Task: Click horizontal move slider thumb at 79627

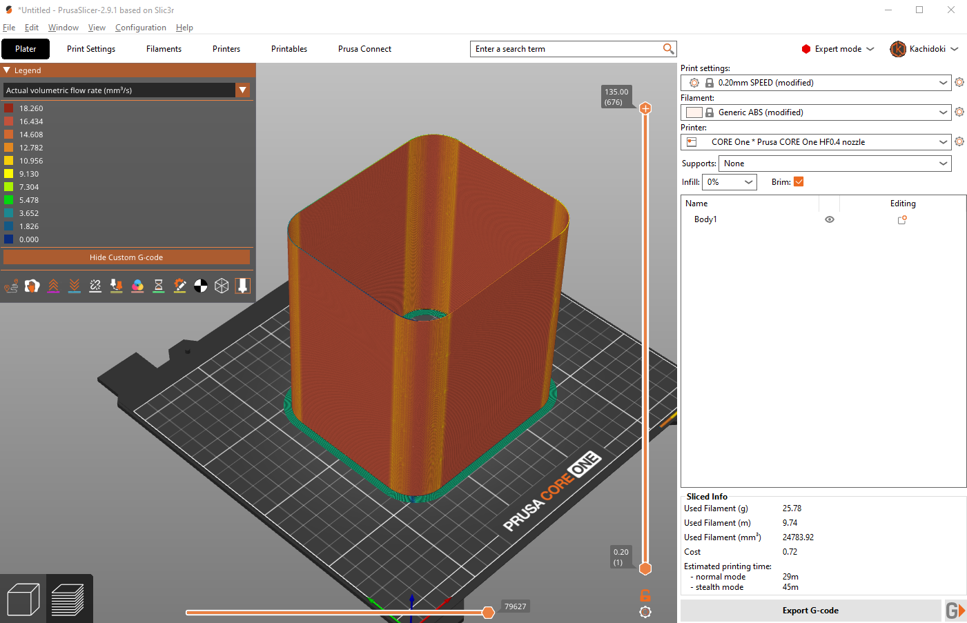Action: tap(488, 613)
